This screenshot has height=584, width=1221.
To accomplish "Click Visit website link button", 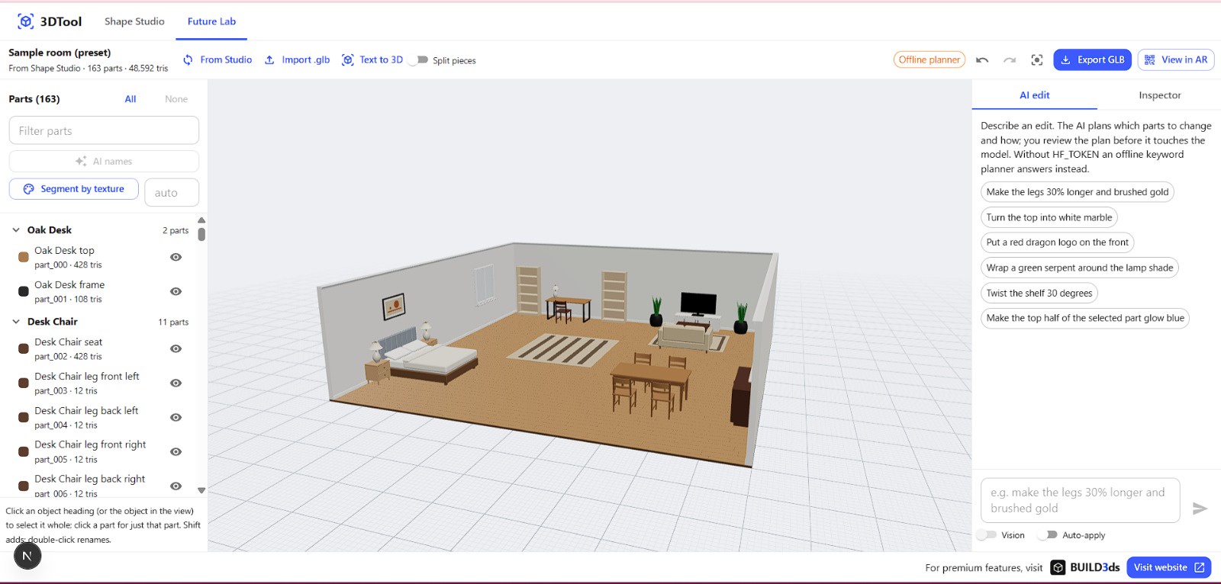I will tap(1168, 567).
